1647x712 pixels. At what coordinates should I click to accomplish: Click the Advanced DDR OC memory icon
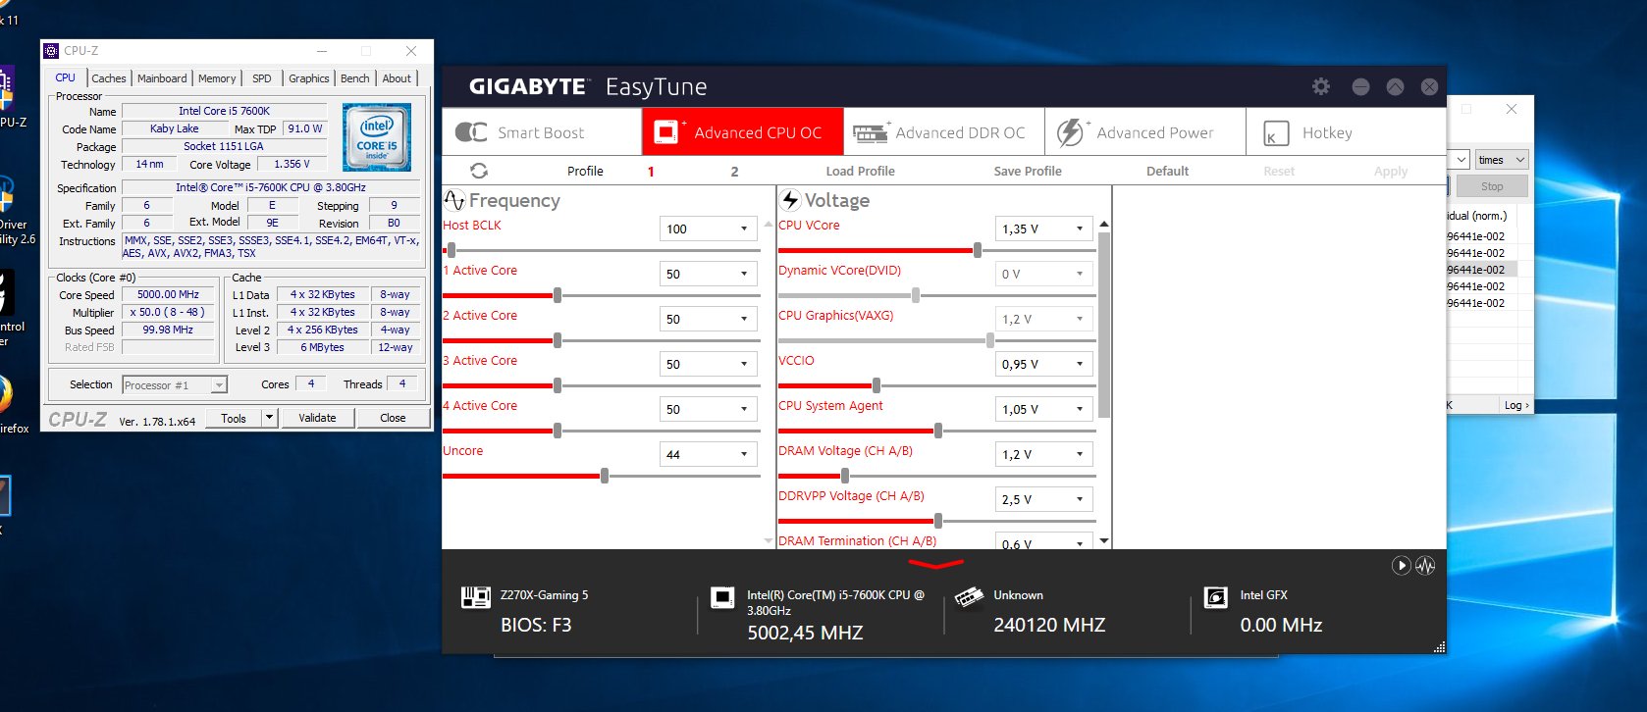click(870, 133)
